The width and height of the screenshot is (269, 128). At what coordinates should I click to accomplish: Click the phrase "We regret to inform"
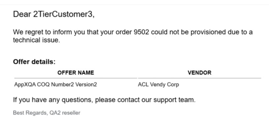(x=43, y=32)
